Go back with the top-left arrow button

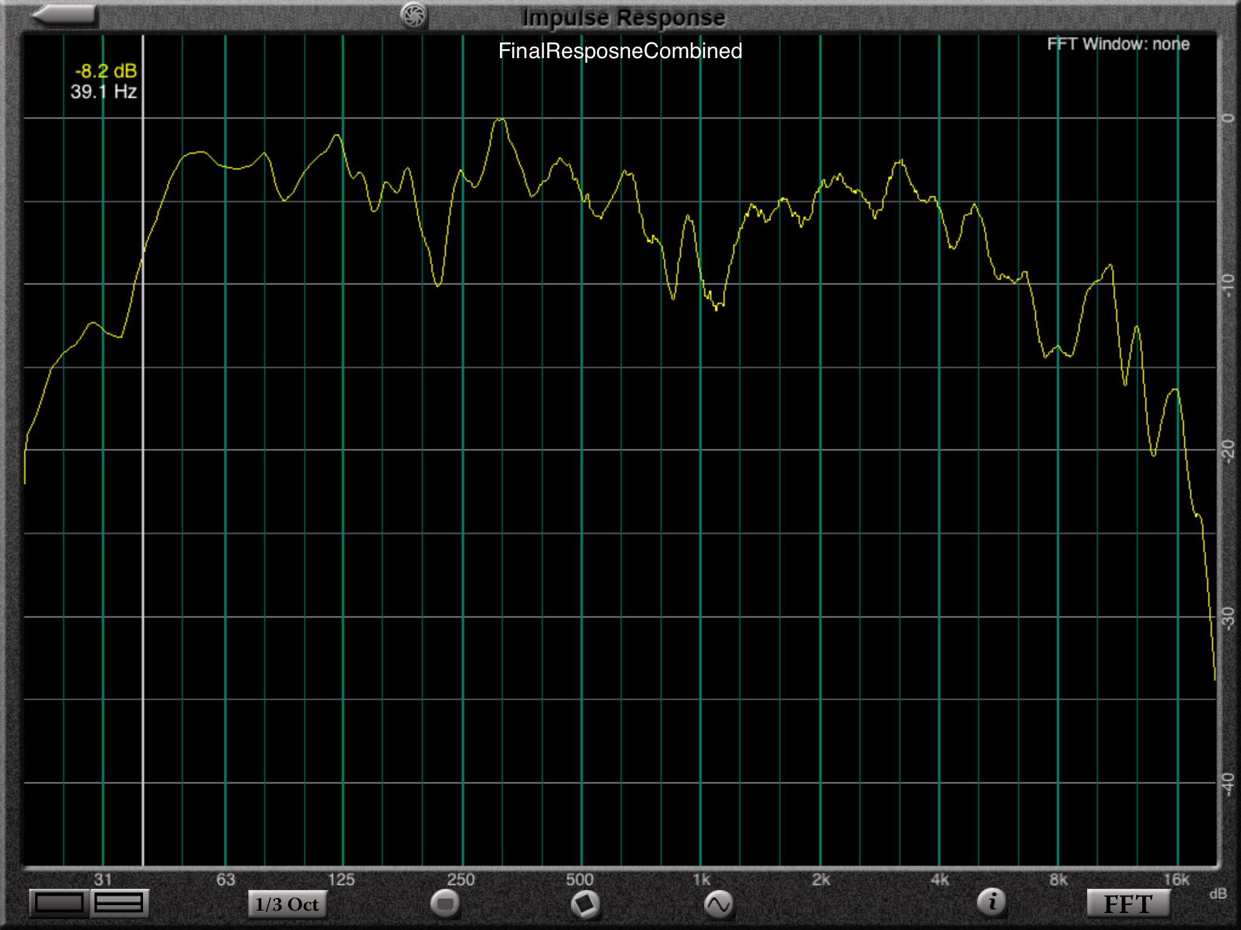pos(65,15)
